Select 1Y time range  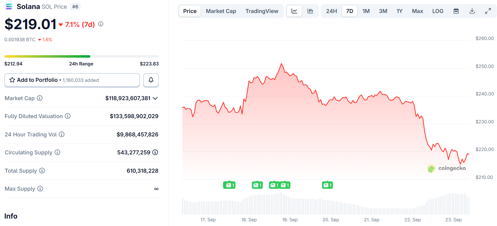pos(400,11)
